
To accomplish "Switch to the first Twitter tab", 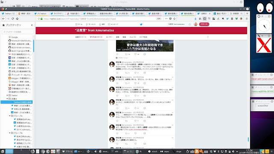I will coord(8,13).
